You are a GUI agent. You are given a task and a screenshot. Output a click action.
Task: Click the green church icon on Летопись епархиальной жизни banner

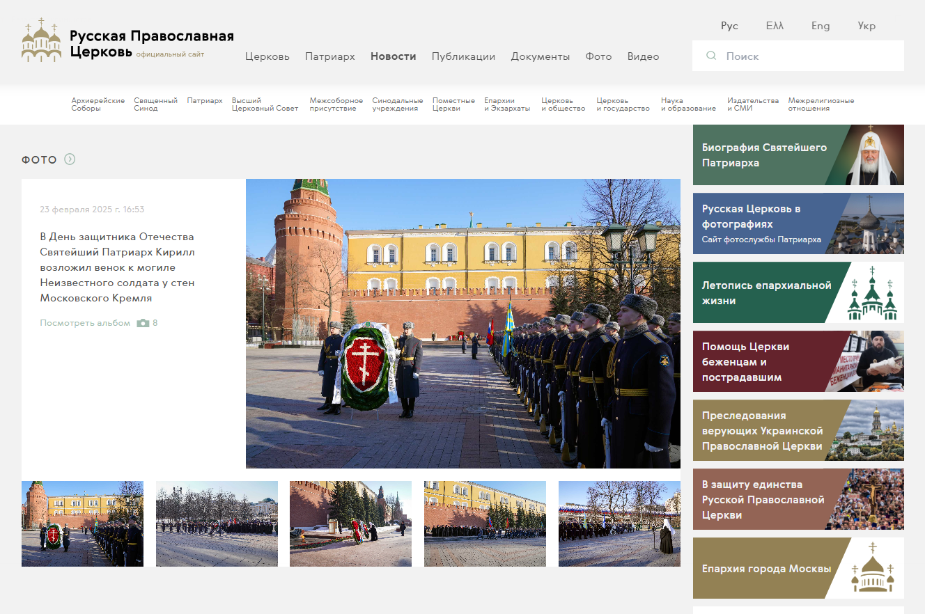pyautogui.click(x=872, y=292)
